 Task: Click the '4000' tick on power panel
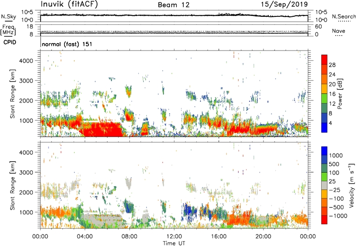tap(26, 61)
